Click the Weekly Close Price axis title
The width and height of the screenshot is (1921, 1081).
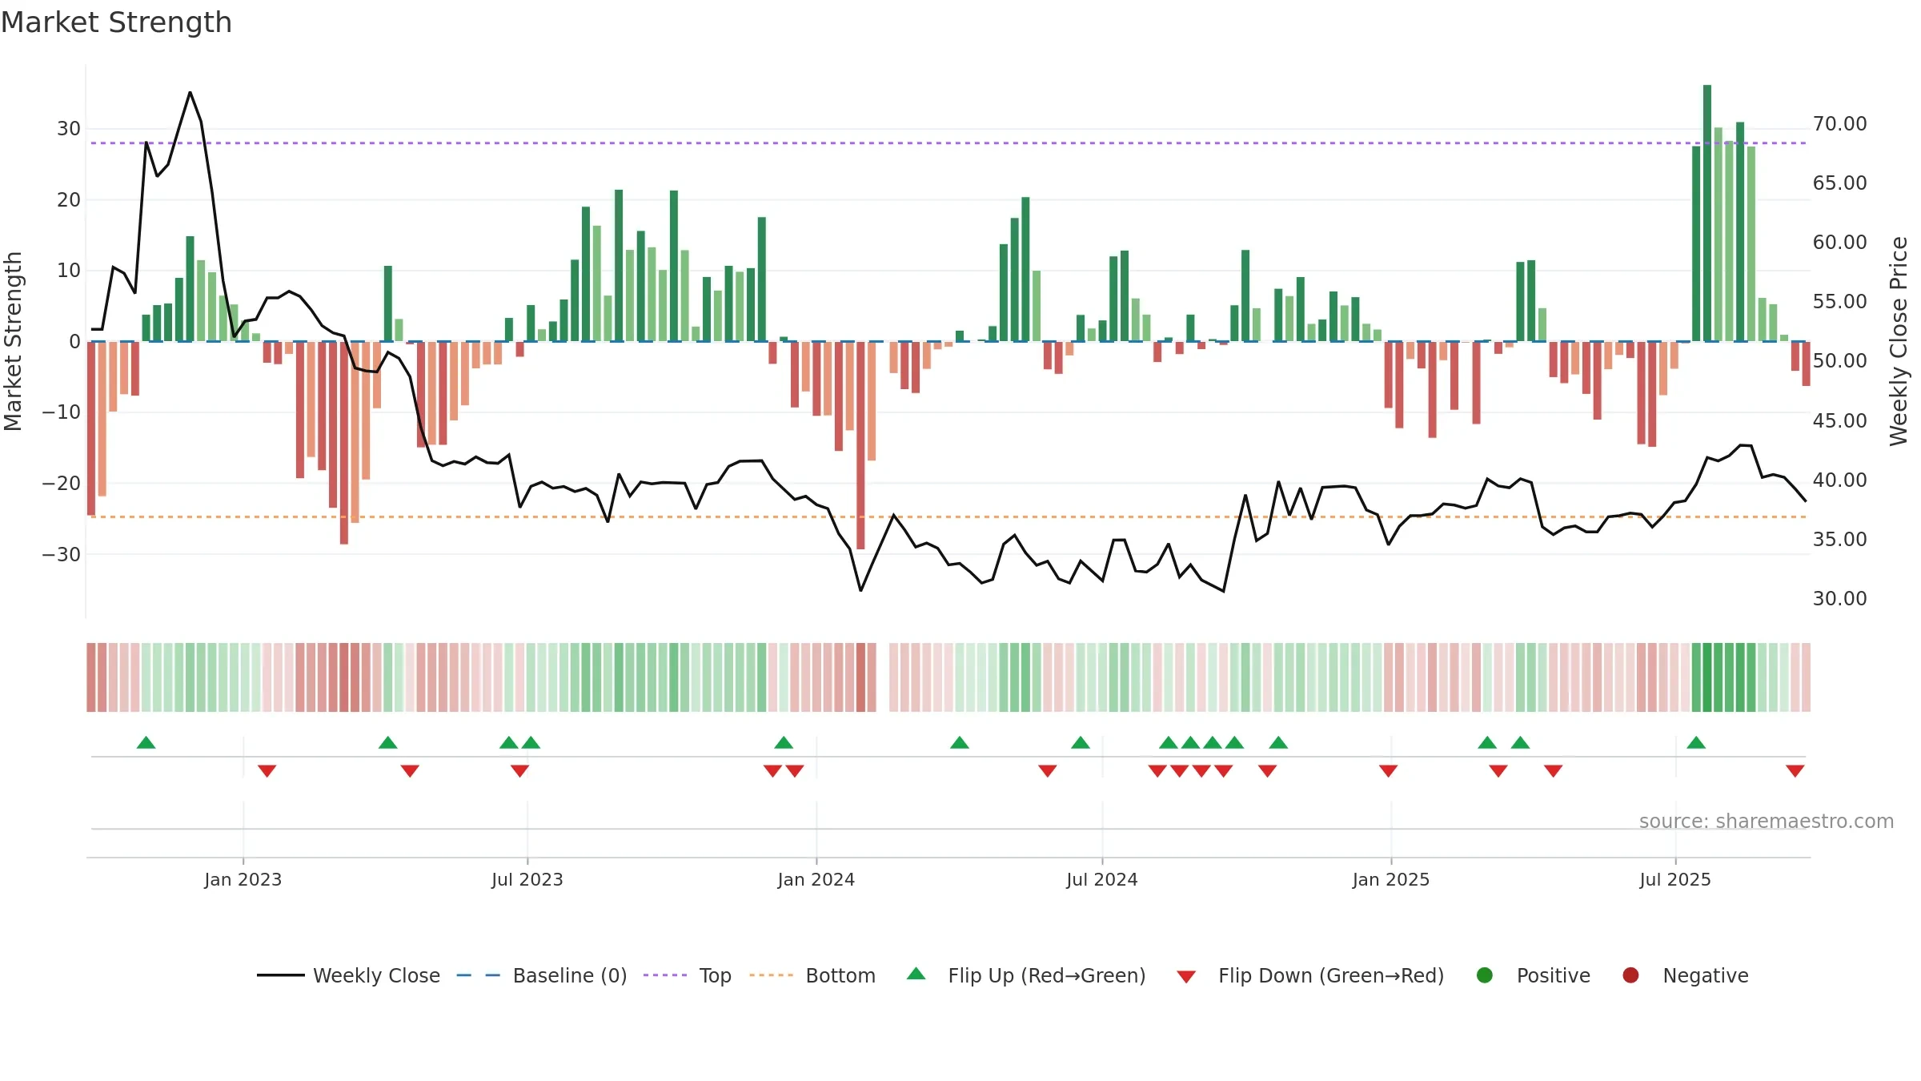[1899, 341]
